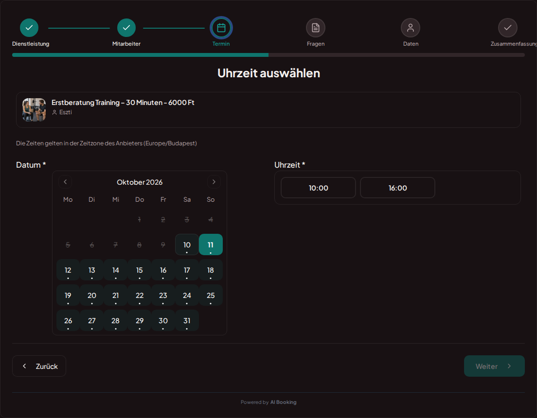The width and height of the screenshot is (537, 418).
Task: Click the Oktober 2026 month heading
Action: coord(140,182)
